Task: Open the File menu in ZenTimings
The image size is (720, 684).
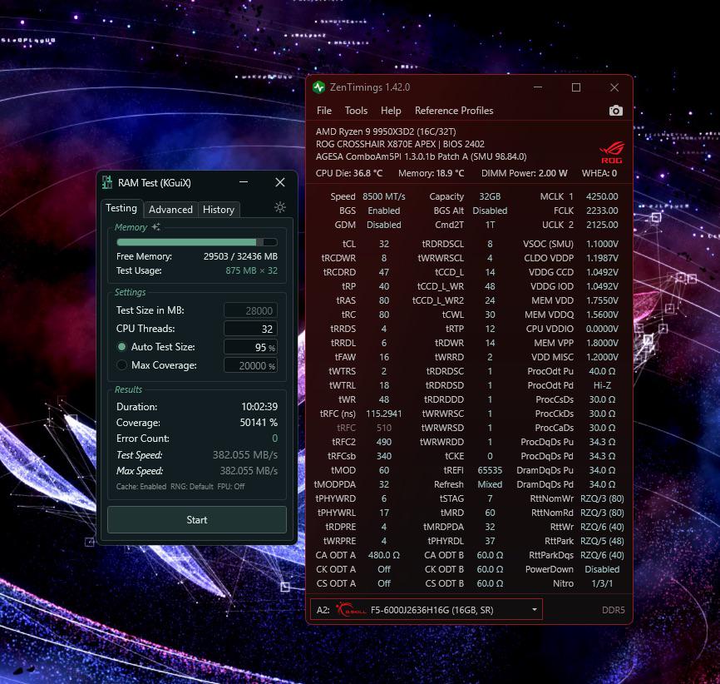Action: coord(323,111)
